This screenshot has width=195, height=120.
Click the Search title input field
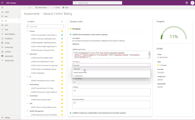[45, 26]
